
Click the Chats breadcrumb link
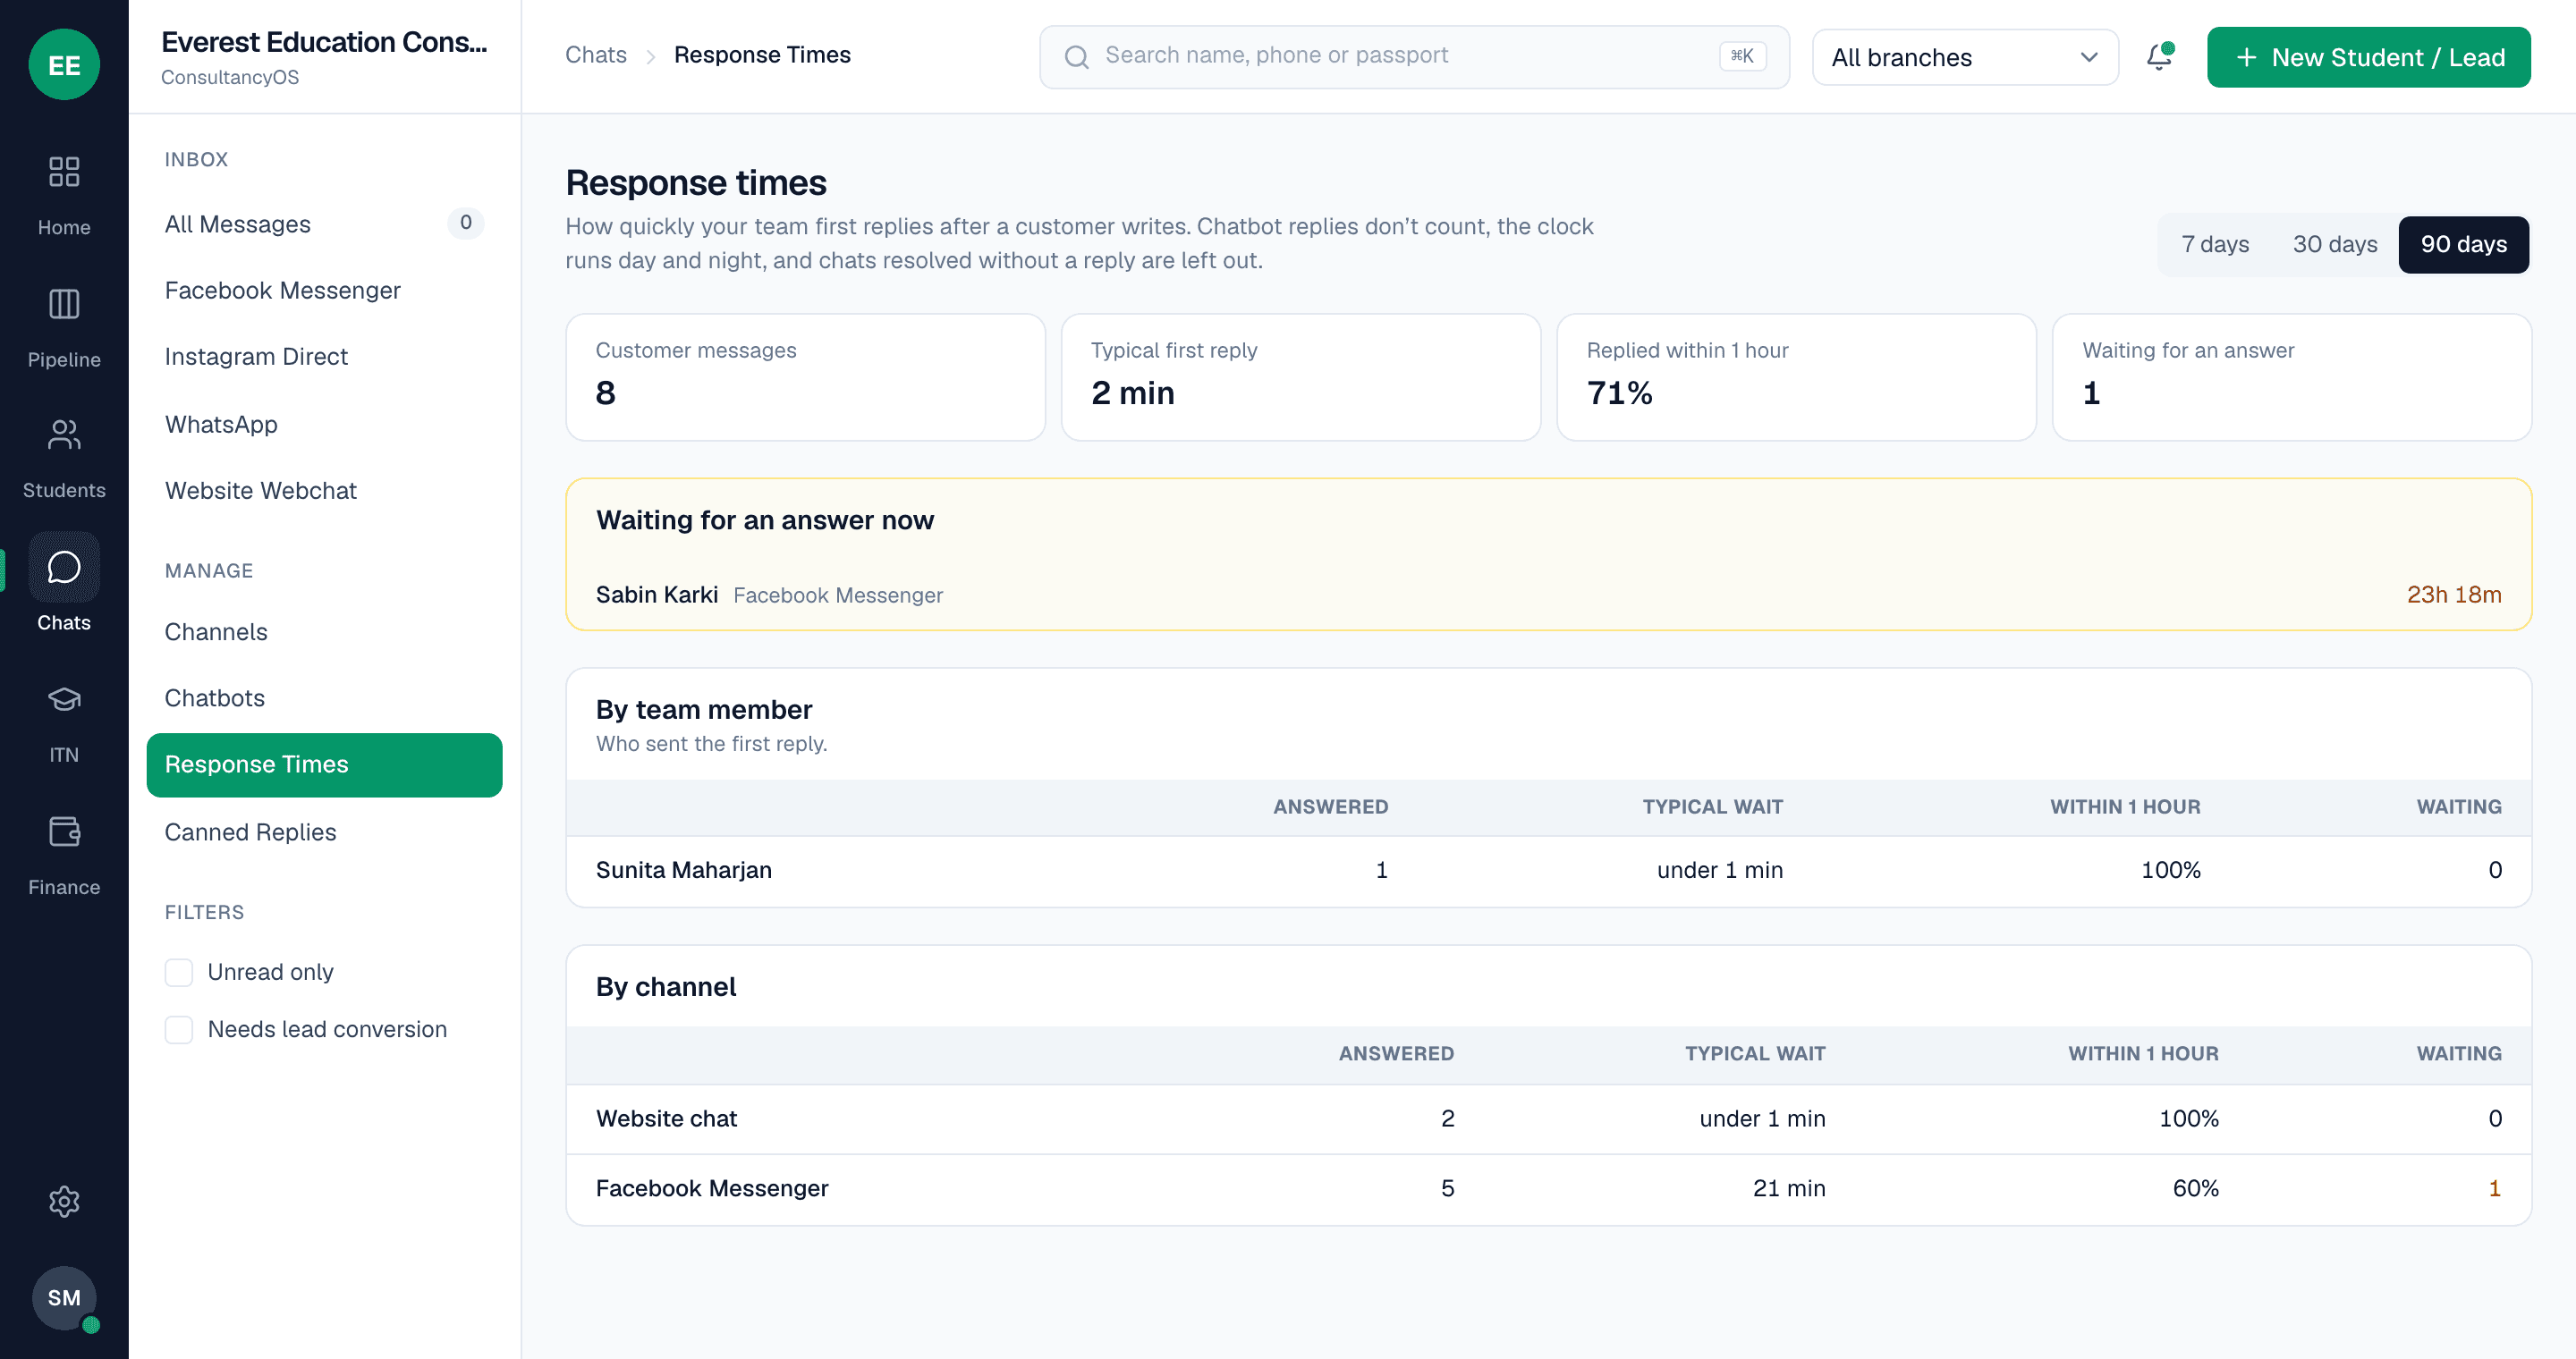point(596,55)
